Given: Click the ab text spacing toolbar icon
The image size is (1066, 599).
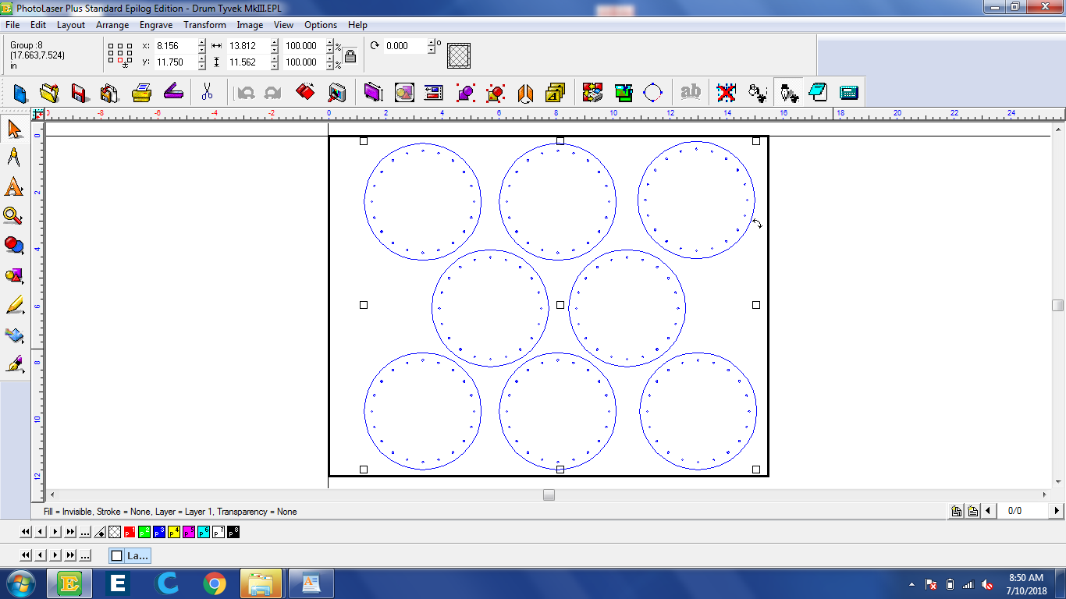Looking at the screenshot, I should point(692,93).
